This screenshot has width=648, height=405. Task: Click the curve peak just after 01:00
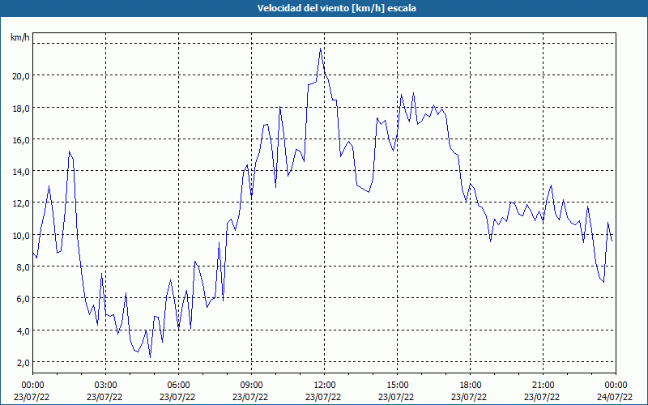tap(69, 151)
